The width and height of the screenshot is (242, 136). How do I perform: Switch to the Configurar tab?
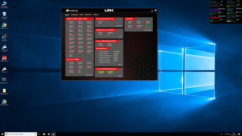point(74,15)
